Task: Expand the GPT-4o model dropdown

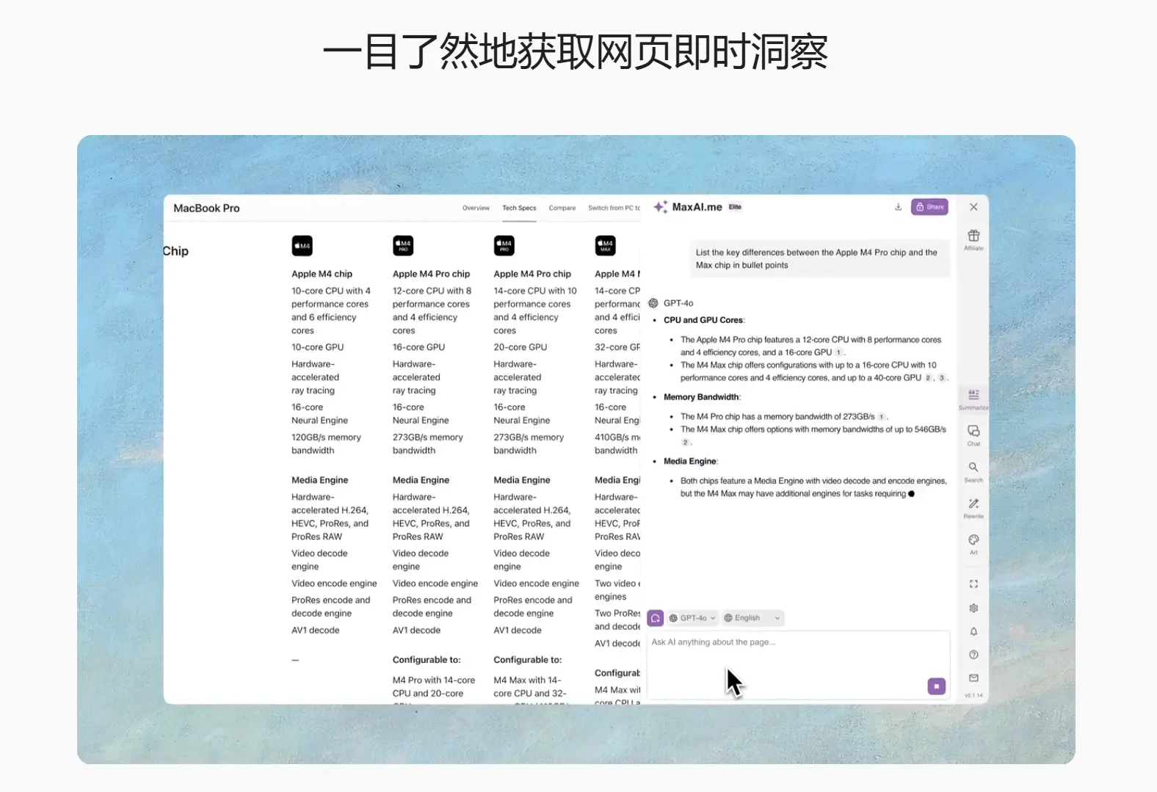Action: pos(692,618)
